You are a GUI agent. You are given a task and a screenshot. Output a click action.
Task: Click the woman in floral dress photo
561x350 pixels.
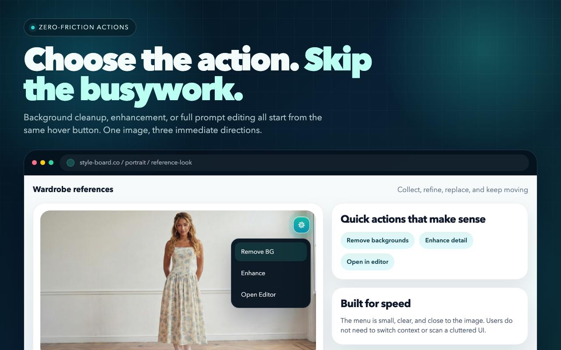pyautogui.click(x=178, y=280)
